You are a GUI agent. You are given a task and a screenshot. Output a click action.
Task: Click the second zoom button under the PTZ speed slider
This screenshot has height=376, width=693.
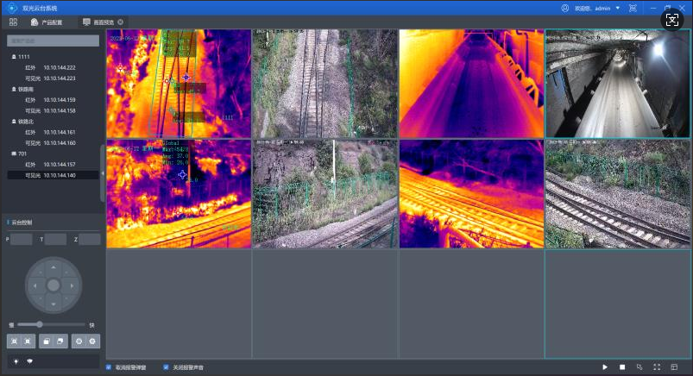(28, 342)
